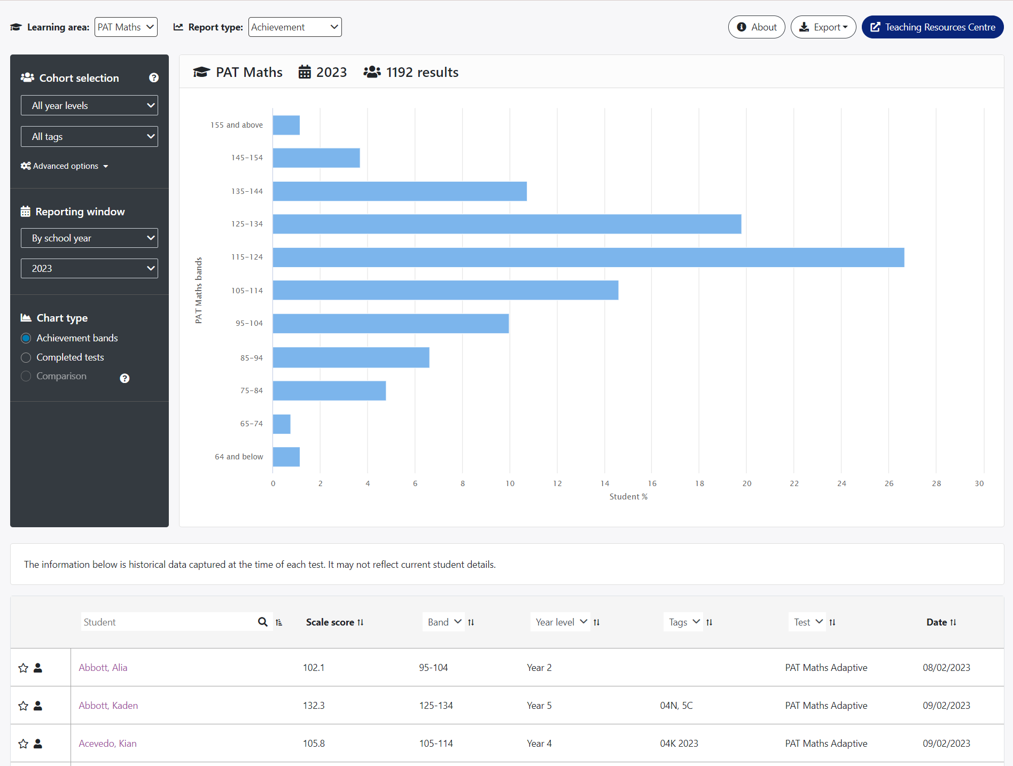
Task: Click the 65-74 band bar
Action: pos(282,424)
